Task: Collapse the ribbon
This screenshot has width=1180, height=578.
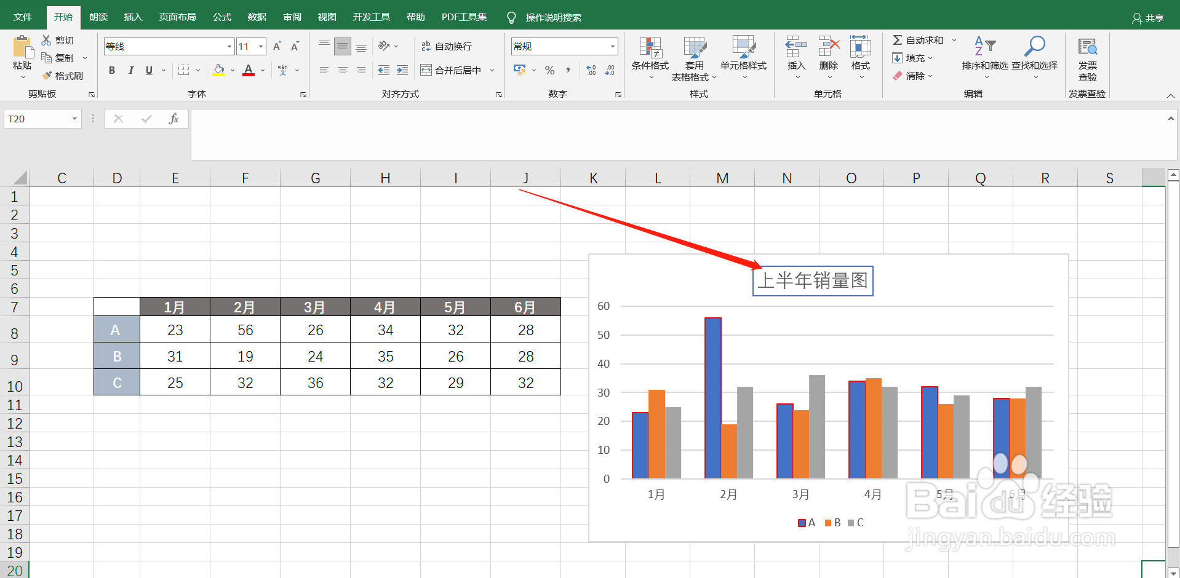Action: 1170,95
